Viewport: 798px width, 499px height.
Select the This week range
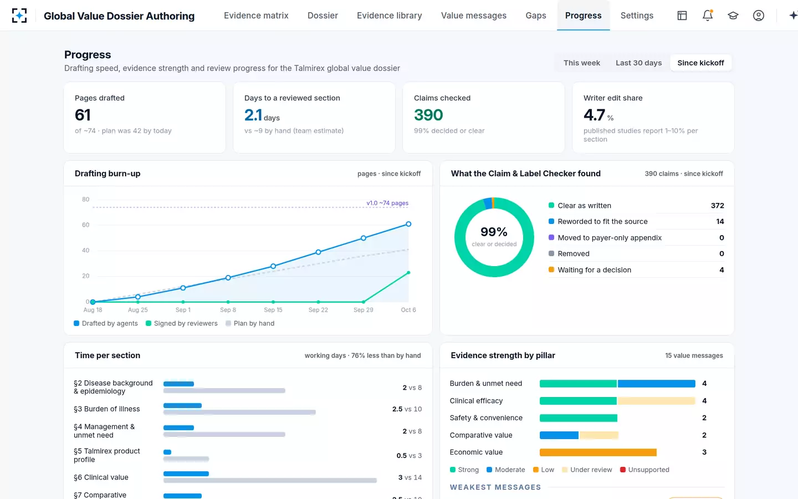click(582, 63)
